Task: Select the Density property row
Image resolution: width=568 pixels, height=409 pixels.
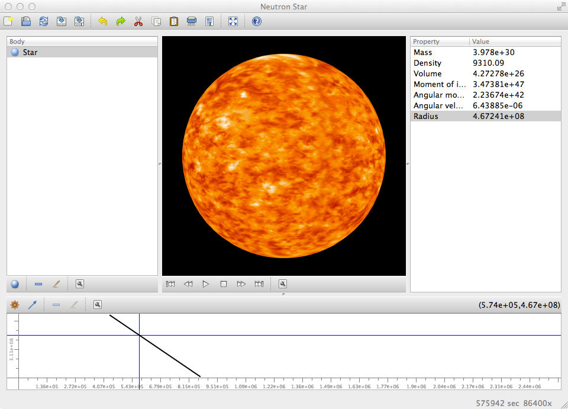Action: [486, 63]
